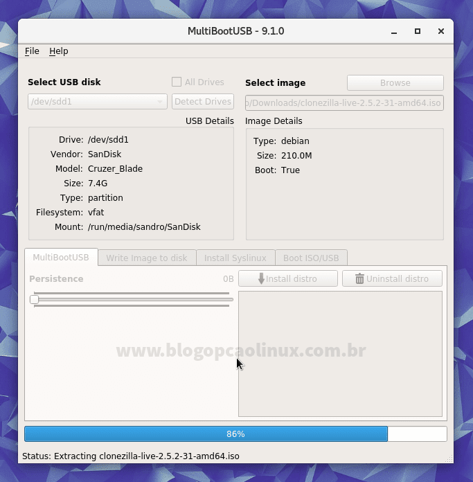This screenshot has width=473, height=482.
Task: Click the '/run/media/sandro/SanDisk' mount path
Action: [144, 227]
